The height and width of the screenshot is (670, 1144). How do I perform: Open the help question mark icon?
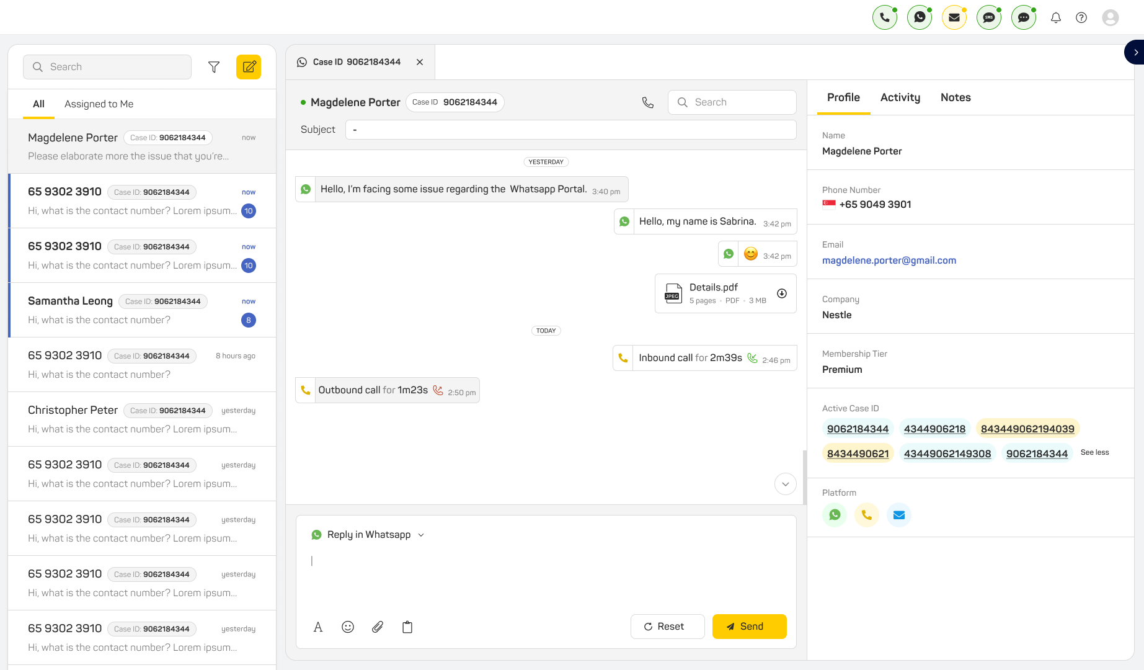[x=1081, y=17]
